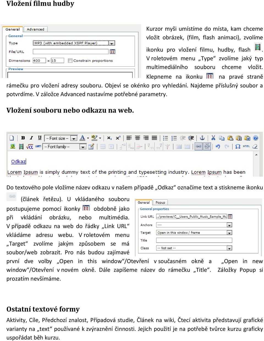264x341 pixels.
Task: Copy selection with copy icon
Action: pos(222,138)
